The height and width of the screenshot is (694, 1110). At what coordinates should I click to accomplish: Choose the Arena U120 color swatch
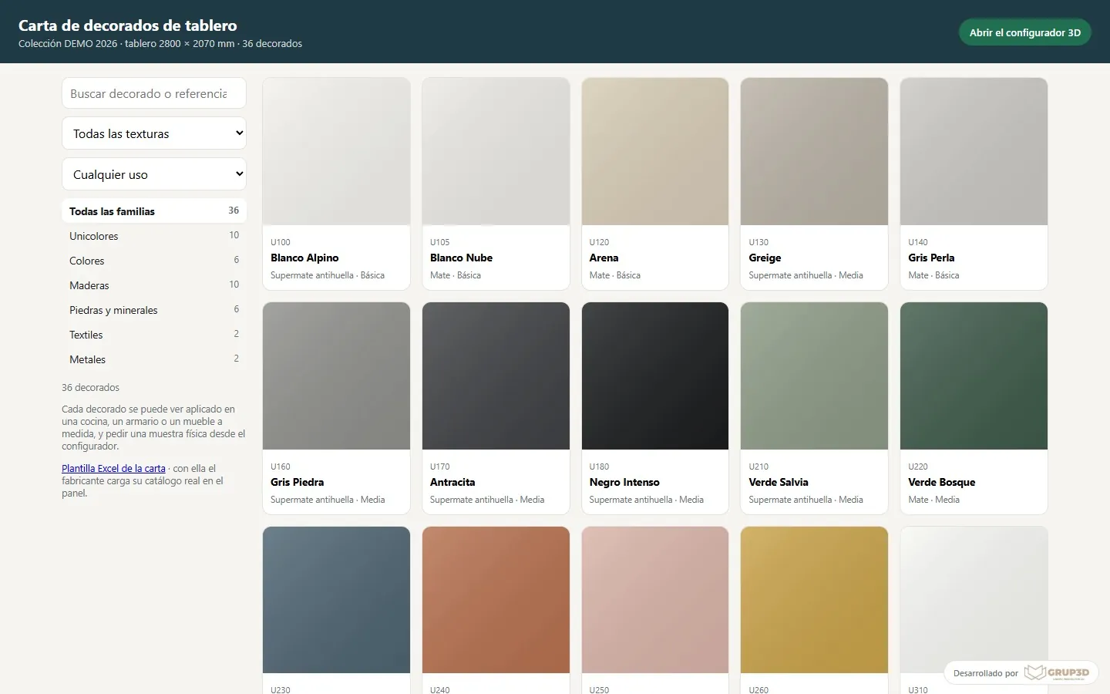(x=655, y=151)
